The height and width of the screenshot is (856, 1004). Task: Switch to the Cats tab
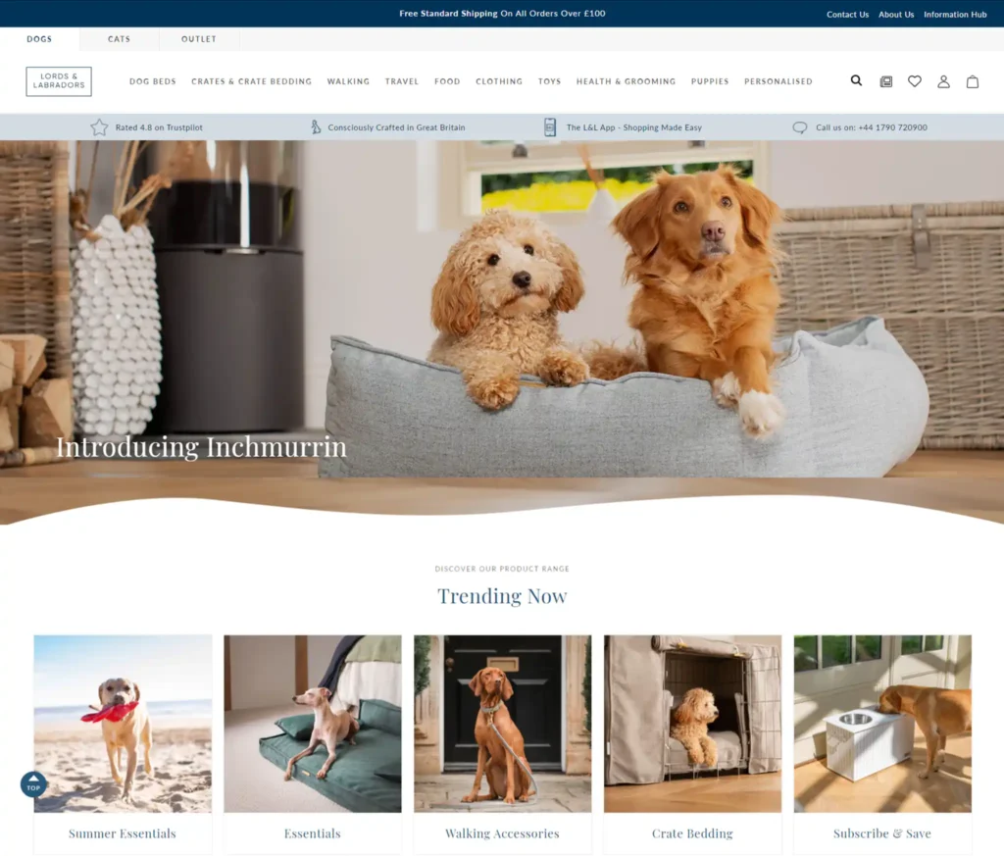pos(119,39)
